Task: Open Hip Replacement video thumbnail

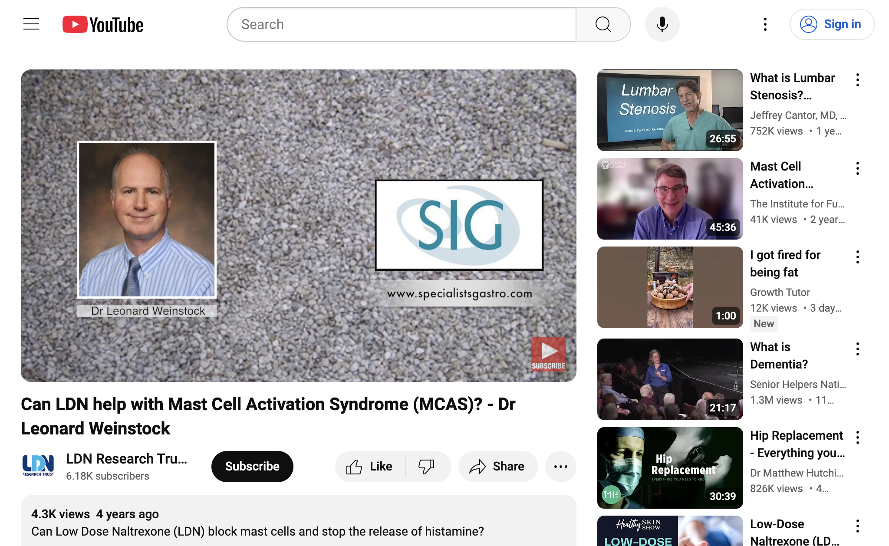Action: pyautogui.click(x=670, y=468)
